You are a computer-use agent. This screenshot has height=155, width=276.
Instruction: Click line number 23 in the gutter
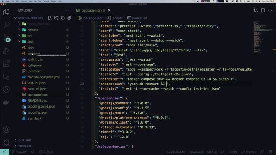click(x=82, y=84)
